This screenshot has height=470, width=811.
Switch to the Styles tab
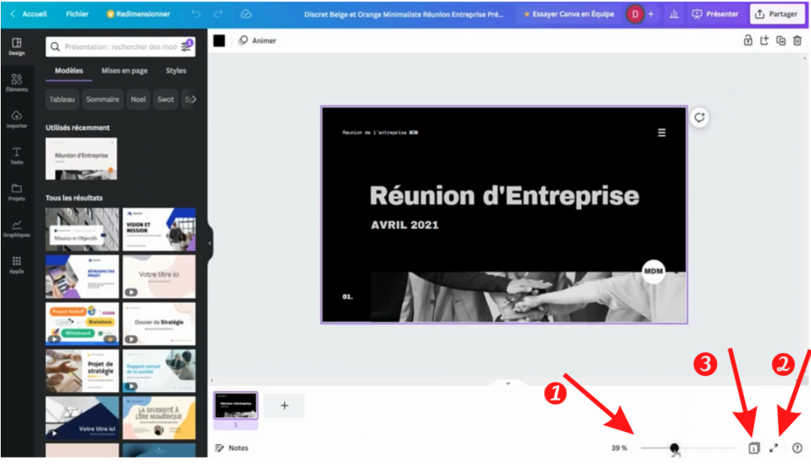(176, 71)
